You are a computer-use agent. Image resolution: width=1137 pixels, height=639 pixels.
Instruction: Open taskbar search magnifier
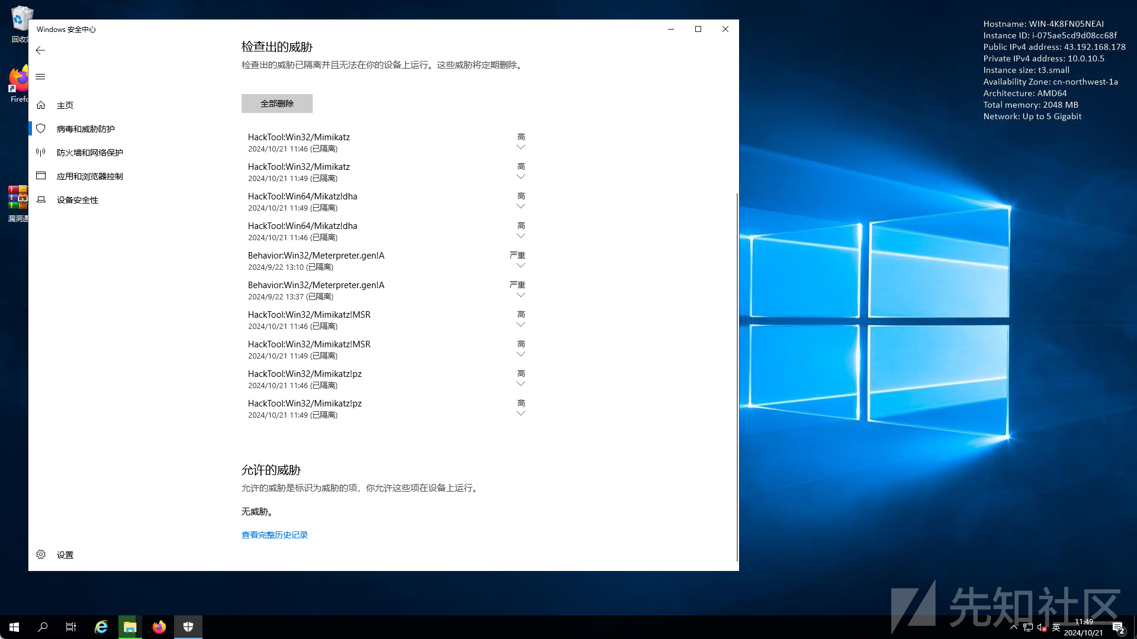[43, 627]
